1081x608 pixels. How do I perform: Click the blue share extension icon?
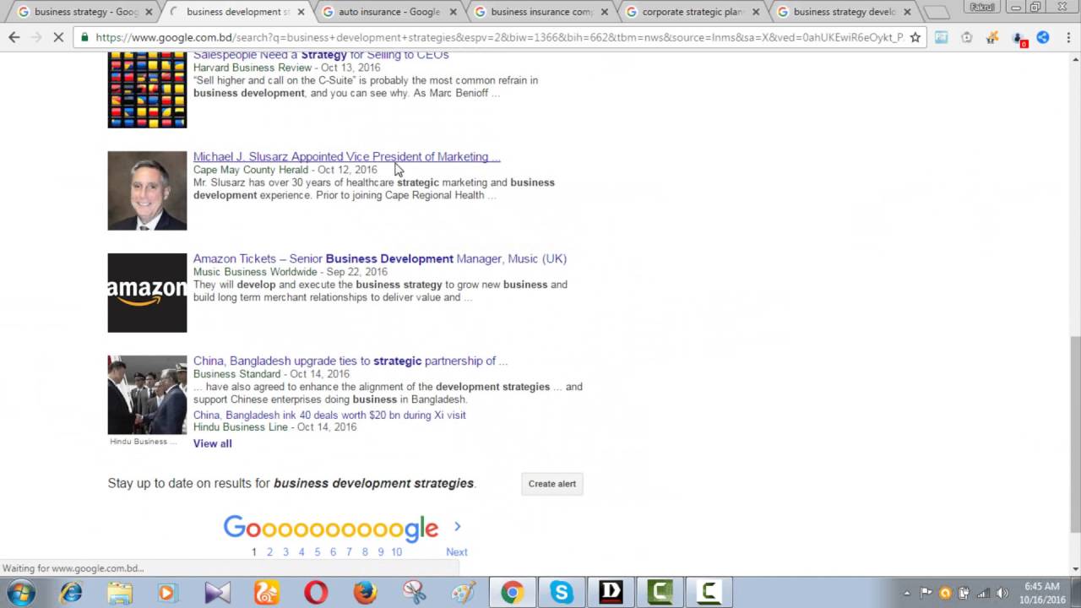[x=1043, y=37]
